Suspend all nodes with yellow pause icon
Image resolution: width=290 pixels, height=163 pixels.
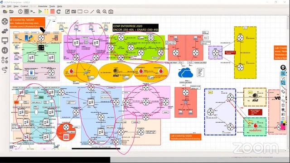46,12
